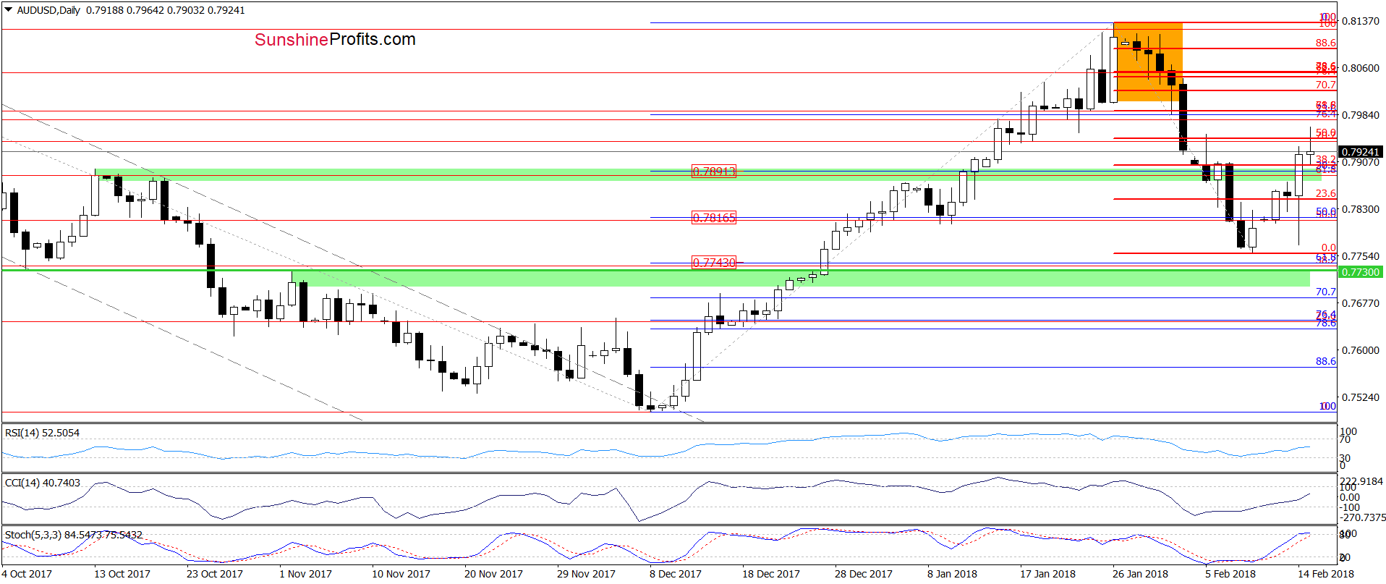Open the chart menu triangle beside AUDUSD,Daily
The image size is (1386, 584).
(x=9, y=10)
